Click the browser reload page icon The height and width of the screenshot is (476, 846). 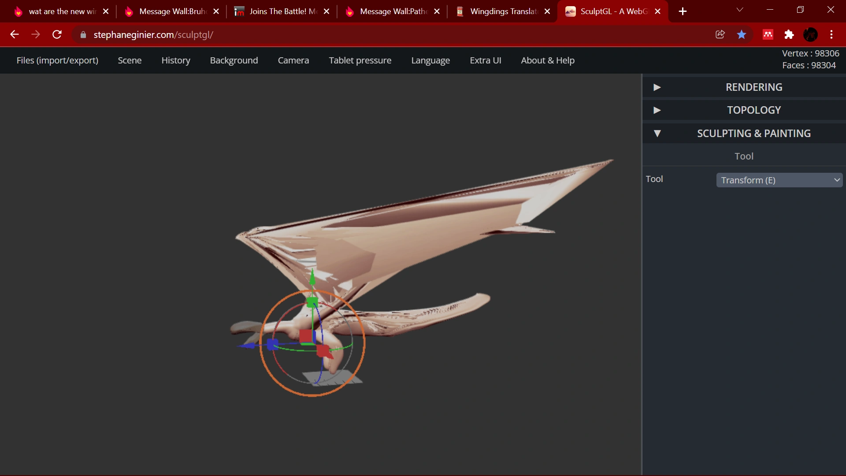[x=57, y=34]
